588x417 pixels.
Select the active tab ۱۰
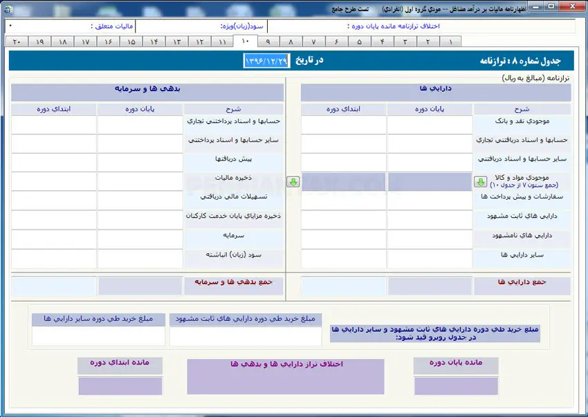pos(245,41)
